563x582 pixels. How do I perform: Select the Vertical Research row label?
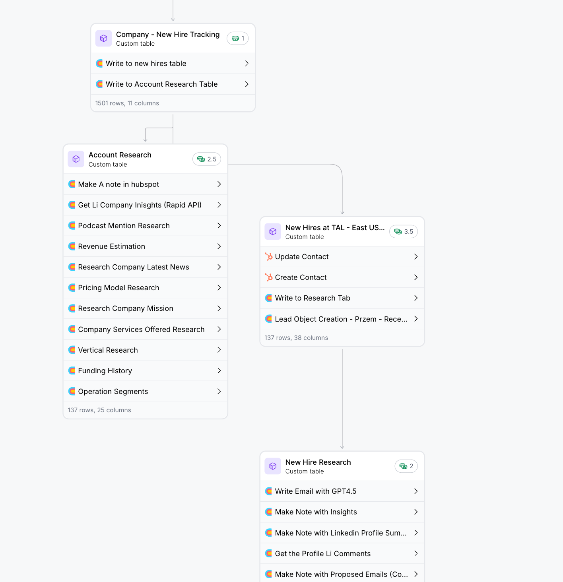click(x=108, y=350)
